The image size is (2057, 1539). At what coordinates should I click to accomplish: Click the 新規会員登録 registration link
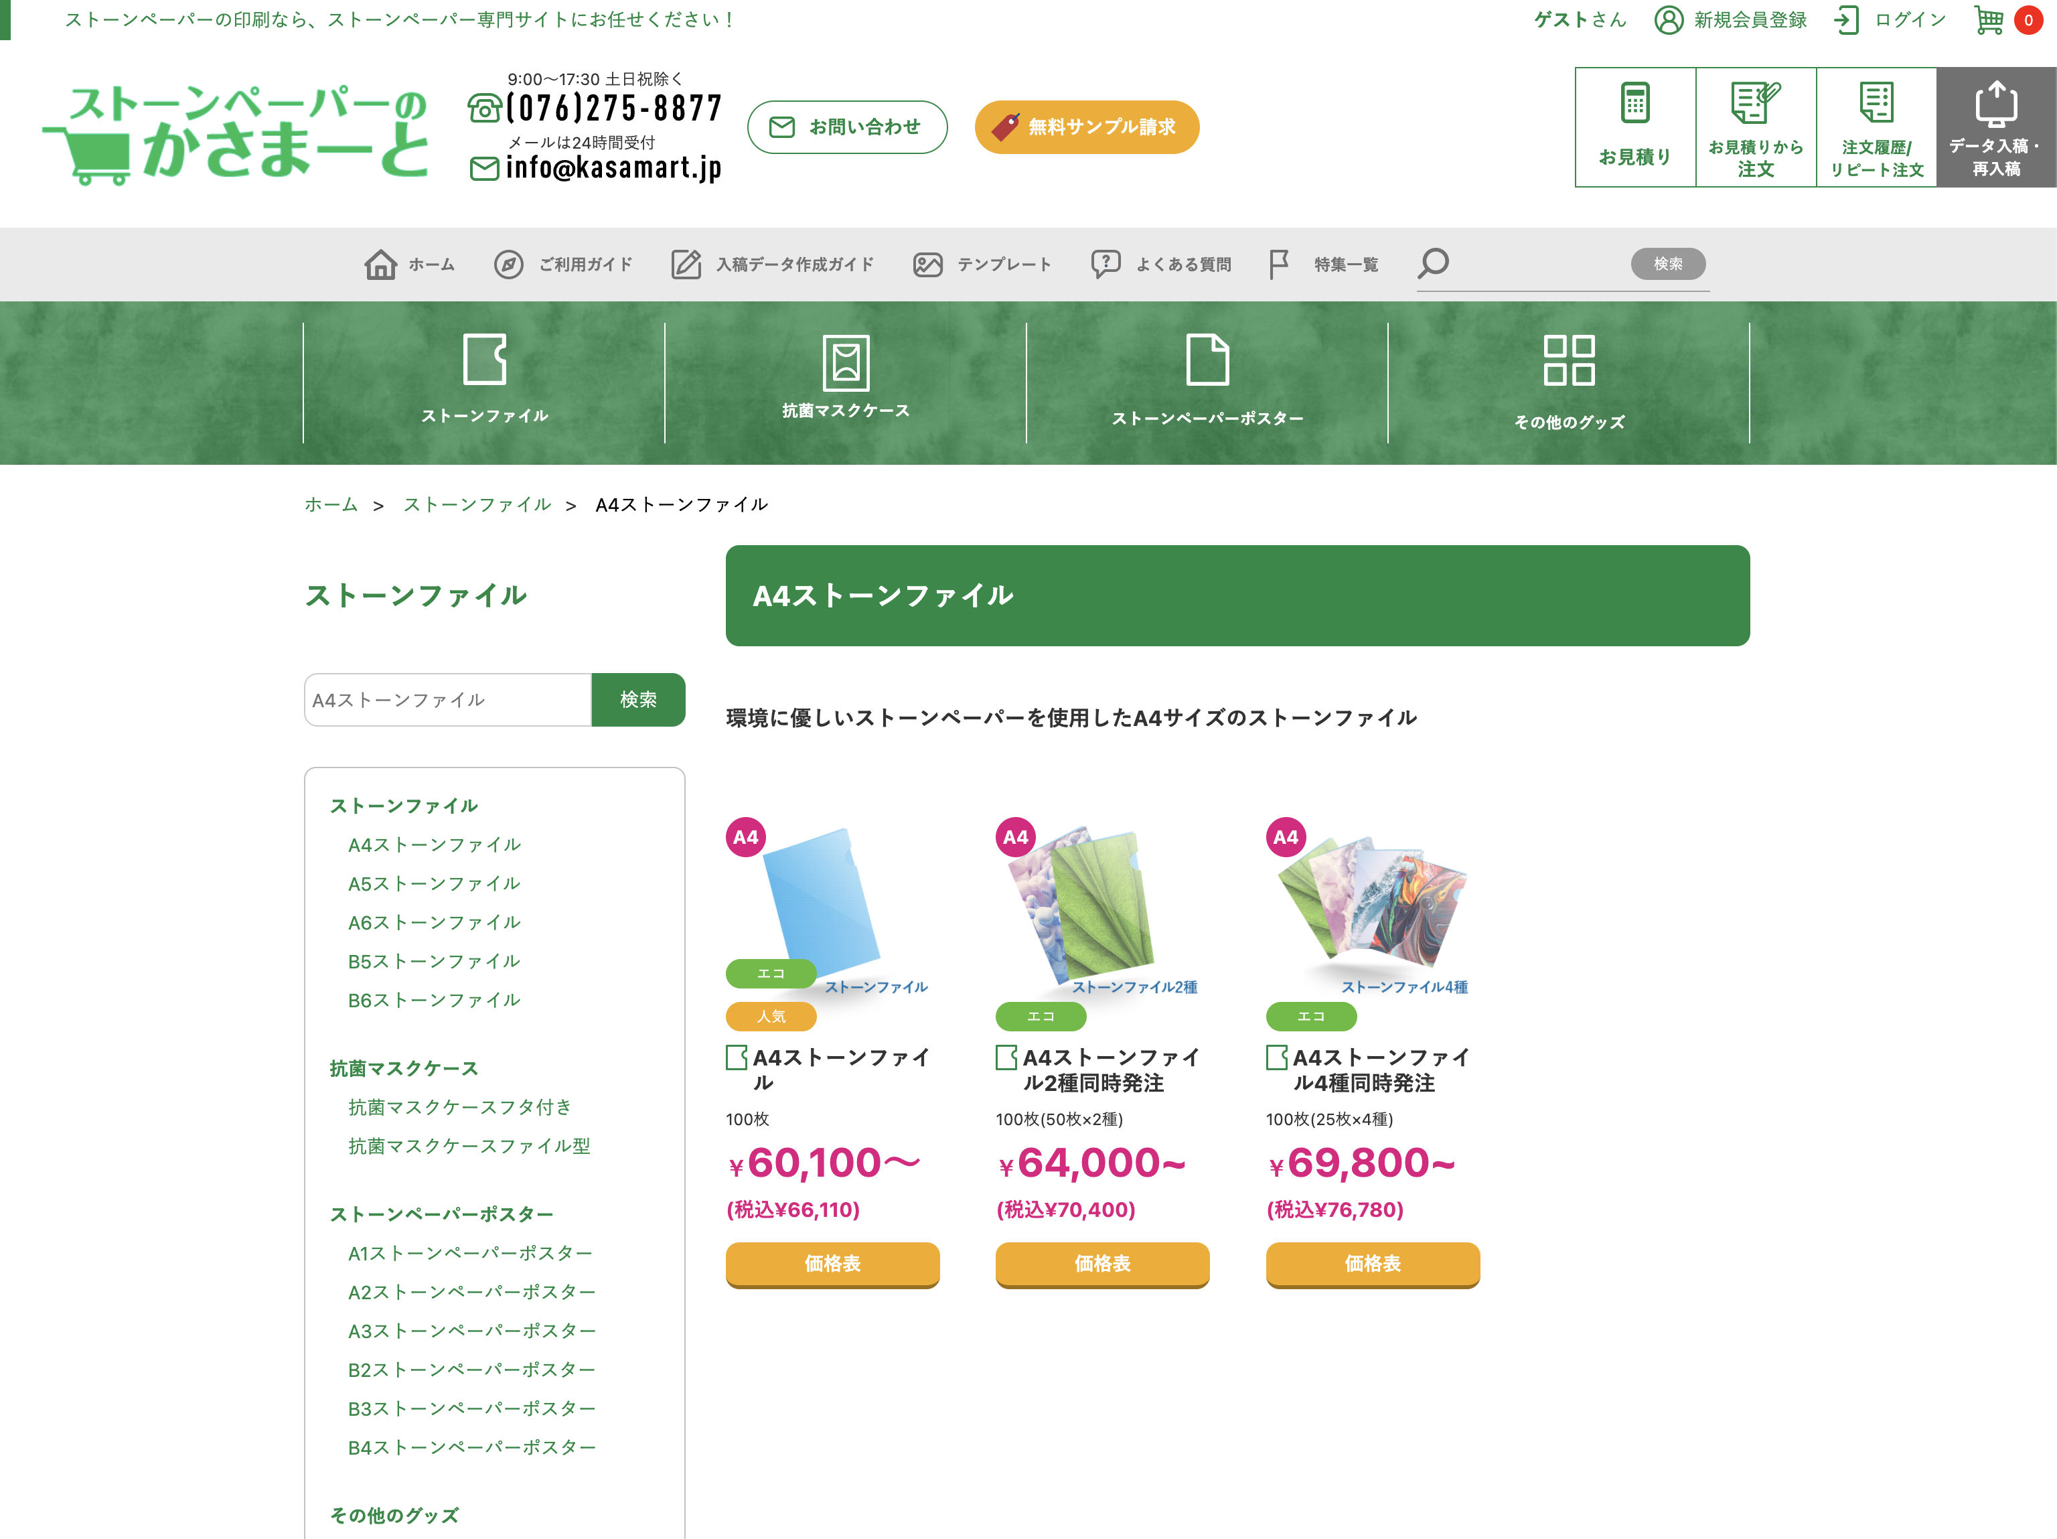pos(1748,19)
